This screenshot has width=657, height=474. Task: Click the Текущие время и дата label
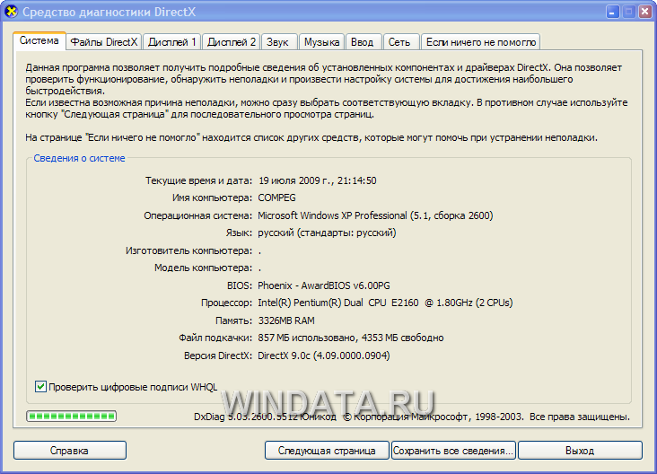click(198, 180)
